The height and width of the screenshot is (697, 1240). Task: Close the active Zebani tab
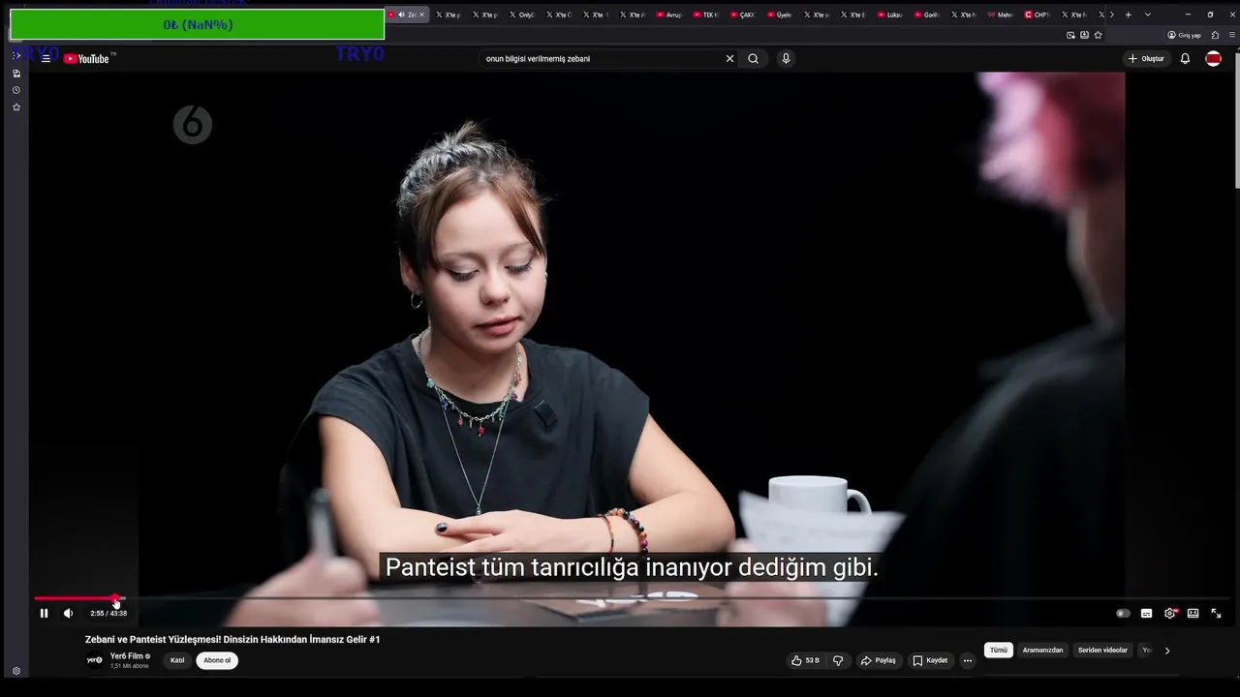tap(422, 15)
